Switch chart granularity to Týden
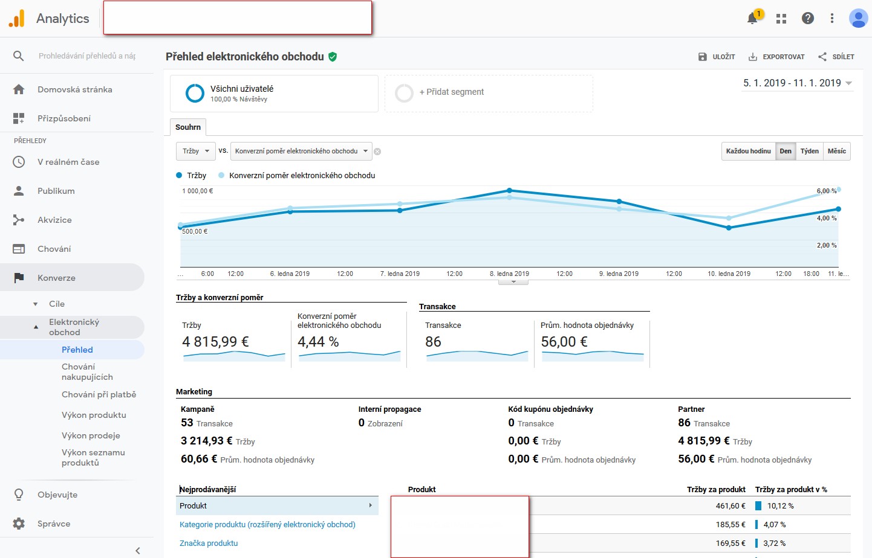872x558 pixels. point(809,151)
